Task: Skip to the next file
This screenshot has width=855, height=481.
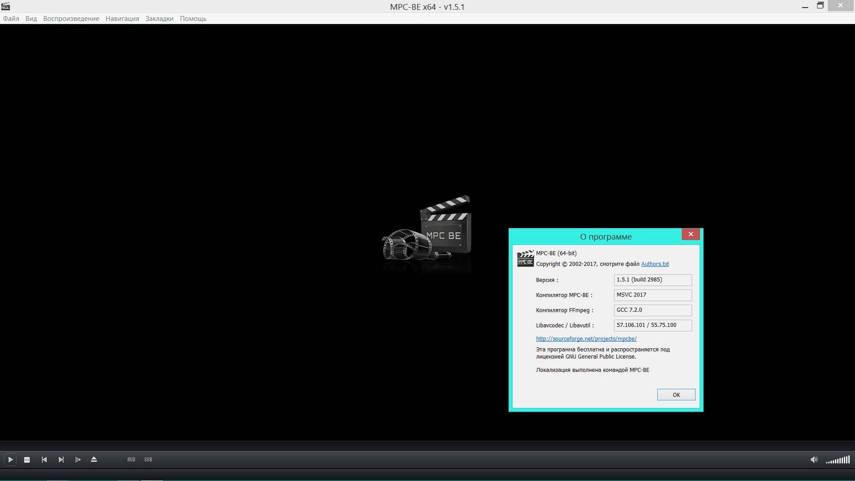Action: (x=61, y=459)
